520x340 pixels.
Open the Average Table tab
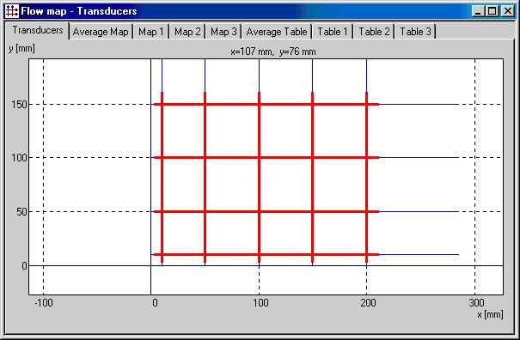click(x=277, y=32)
